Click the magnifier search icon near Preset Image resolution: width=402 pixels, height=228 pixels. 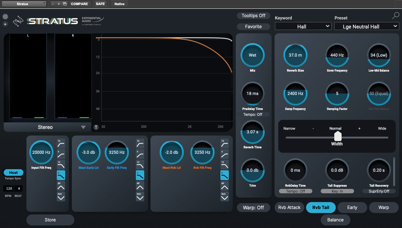pyautogui.click(x=395, y=16)
